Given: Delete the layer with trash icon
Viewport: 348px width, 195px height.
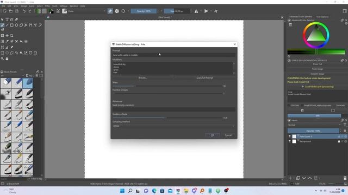Looking at the screenshot, I should (345, 178).
